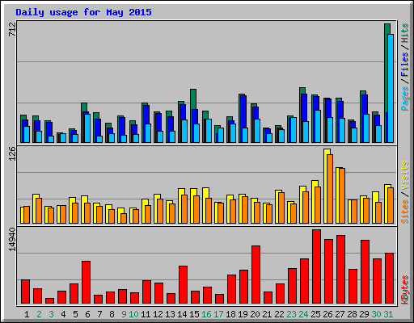
Task: Click the green day 3 x-axis label
Action: point(51,314)
